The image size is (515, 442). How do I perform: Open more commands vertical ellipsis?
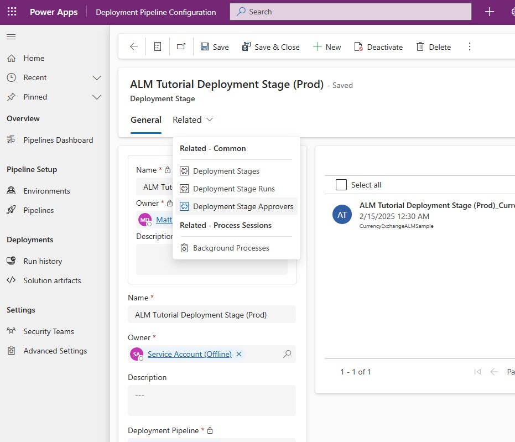coord(470,46)
